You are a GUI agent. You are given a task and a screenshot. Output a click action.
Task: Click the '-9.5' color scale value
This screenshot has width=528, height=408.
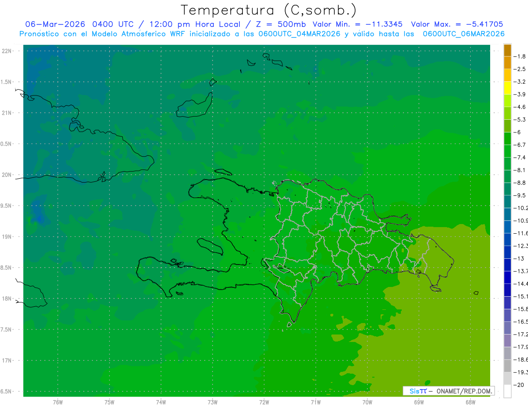click(520, 195)
